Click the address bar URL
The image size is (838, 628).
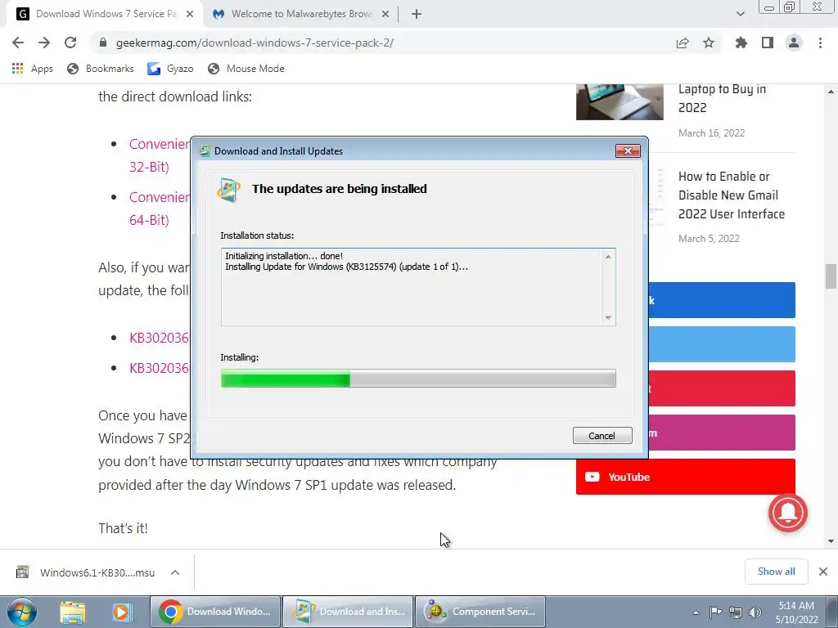click(x=255, y=43)
